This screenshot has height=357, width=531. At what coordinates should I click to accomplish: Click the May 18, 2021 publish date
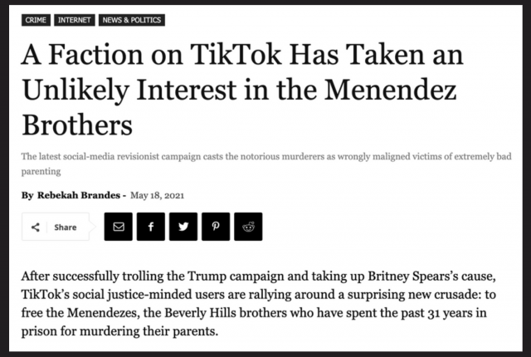click(157, 195)
